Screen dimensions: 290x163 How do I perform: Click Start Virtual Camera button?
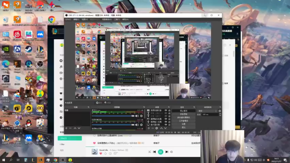[183, 117]
